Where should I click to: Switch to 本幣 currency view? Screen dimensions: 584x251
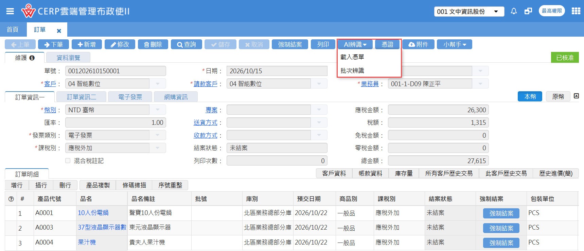pos(530,97)
